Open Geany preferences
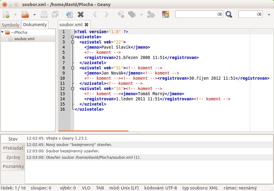Screen dimensions: 274x191 (x=151, y=14)
